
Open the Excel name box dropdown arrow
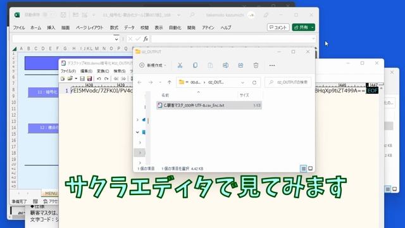[116, 39]
